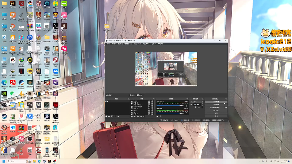
Task: Toggle the eye icon of the third source row
Action: (x=149, y=105)
